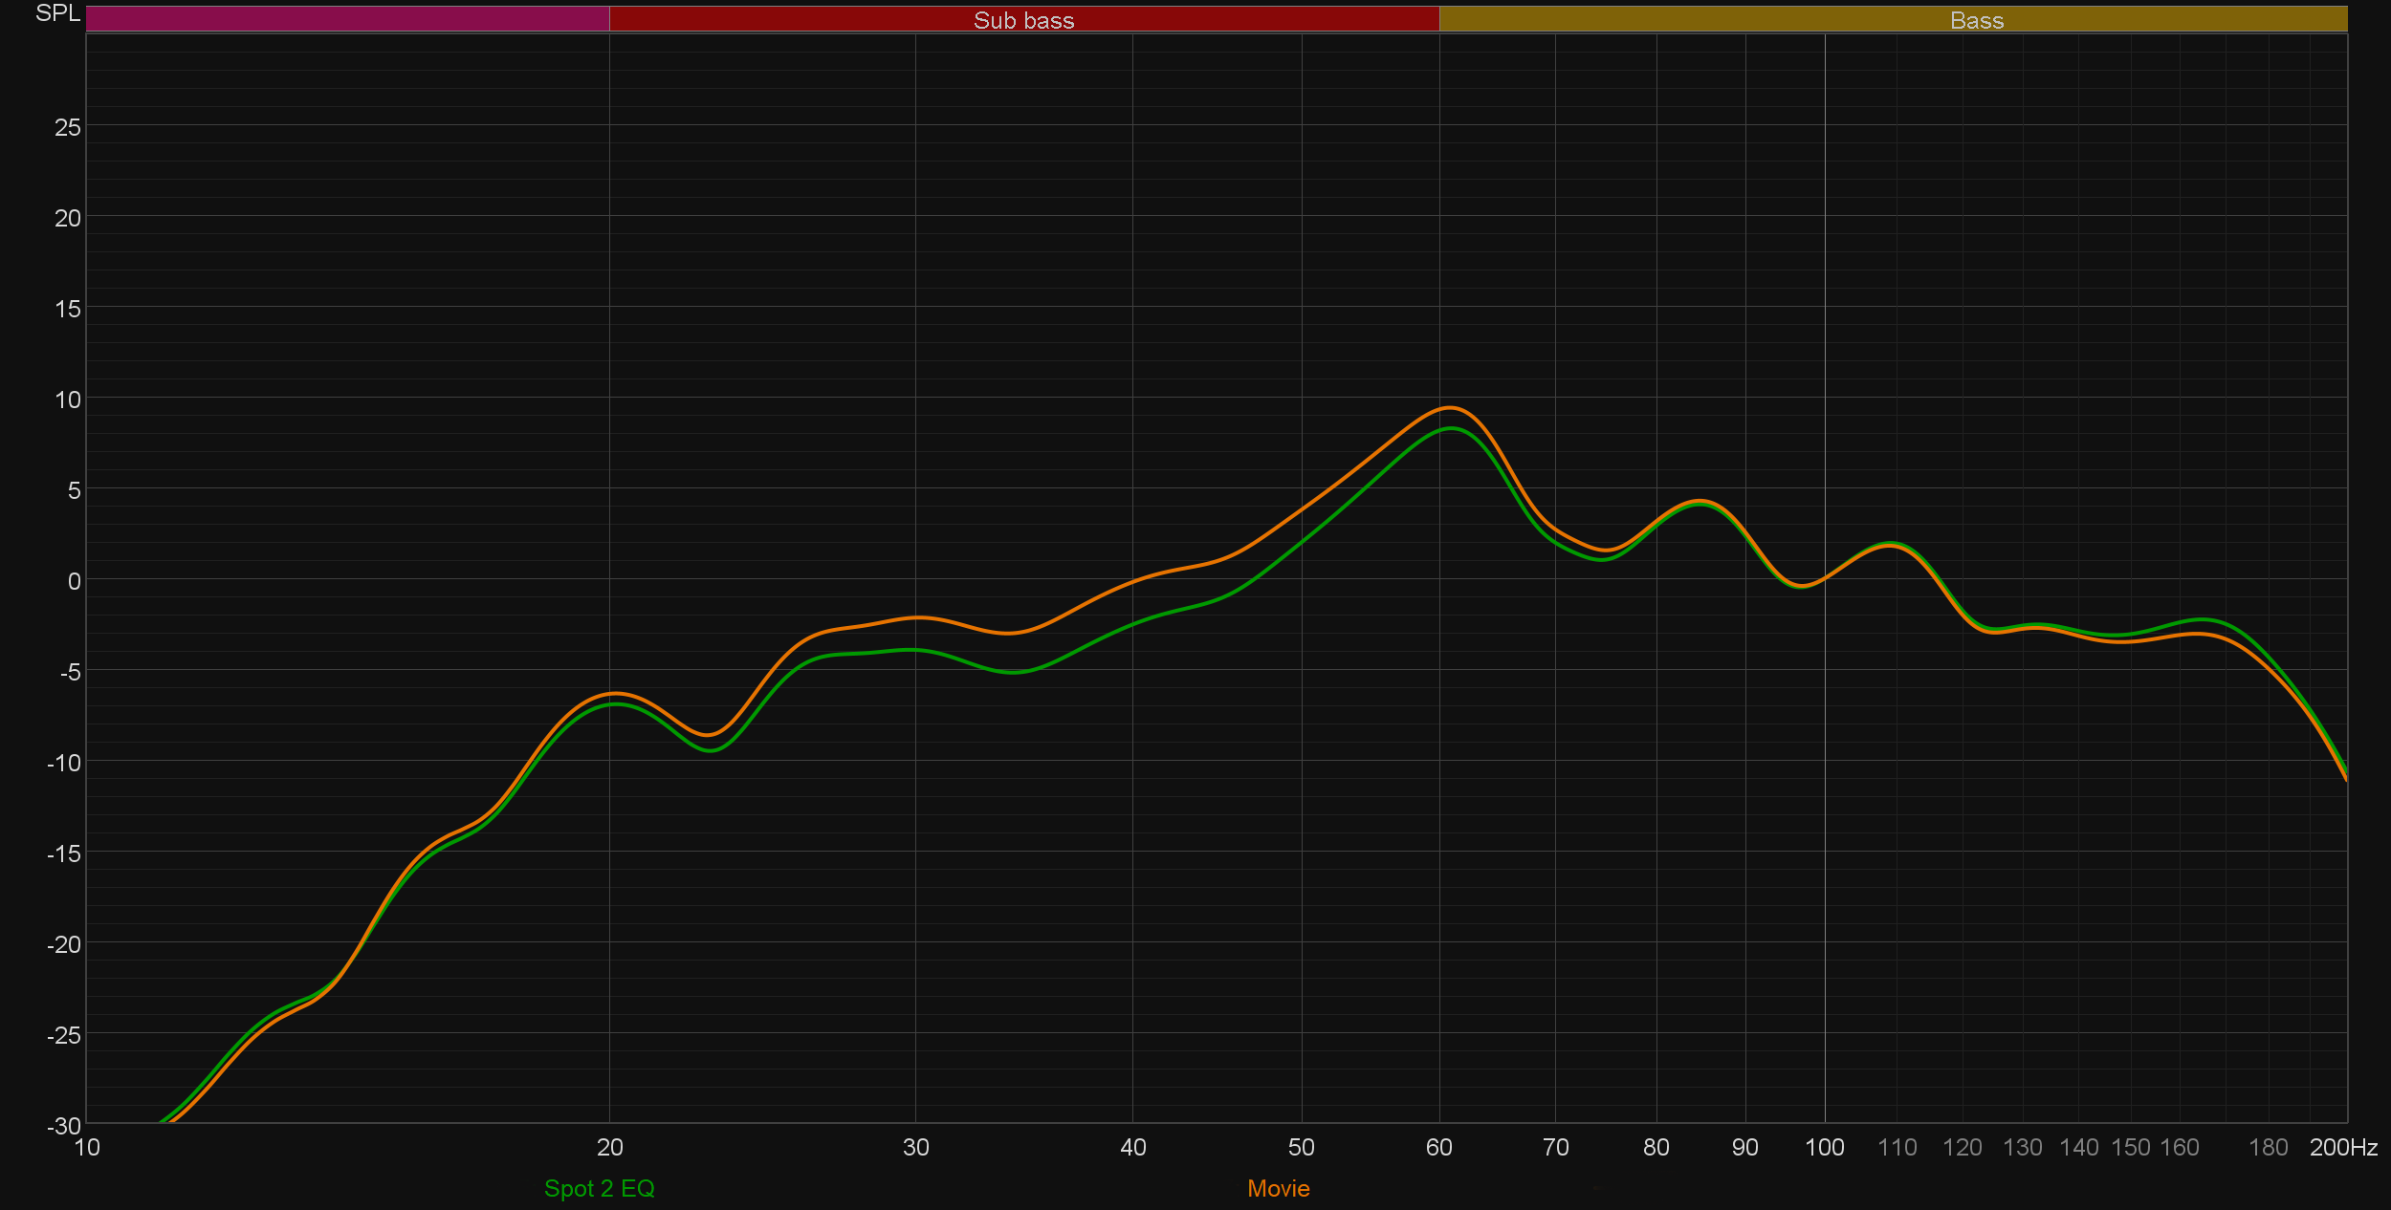Select the Sub bass frequency band
Screen dimensions: 2391x1210
(1023, 20)
